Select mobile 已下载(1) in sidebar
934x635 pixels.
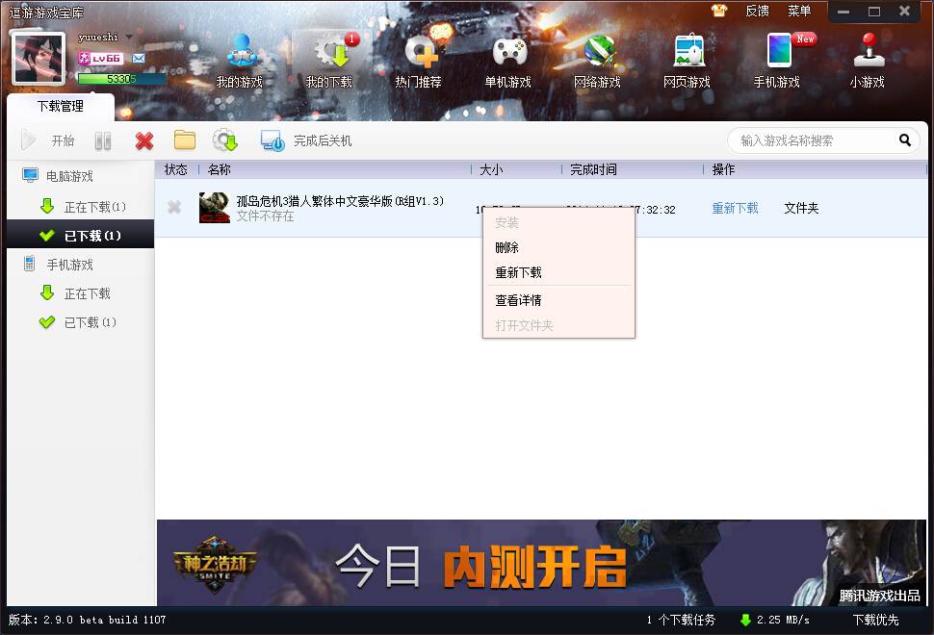78,322
